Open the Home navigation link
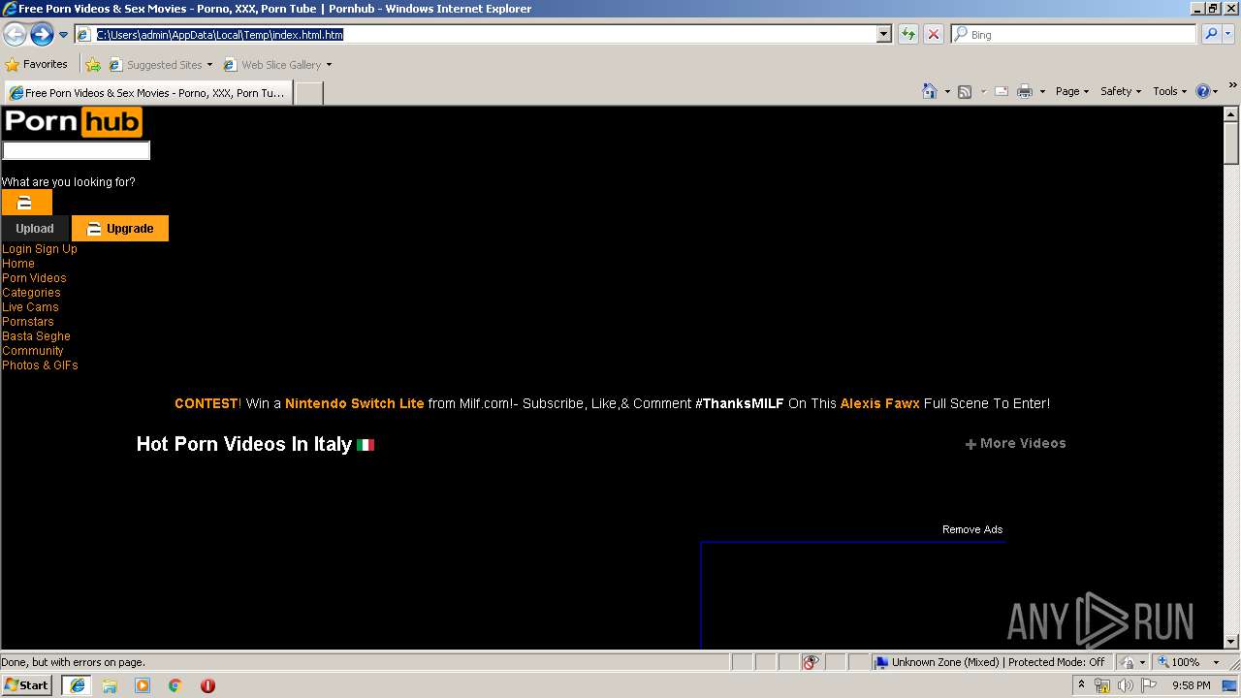This screenshot has height=698, width=1241. (18, 264)
